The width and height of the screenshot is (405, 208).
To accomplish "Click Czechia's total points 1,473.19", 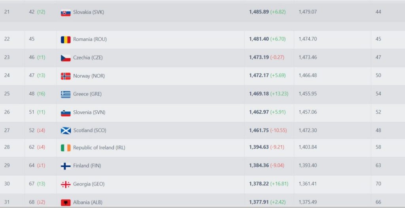I will point(259,58).
